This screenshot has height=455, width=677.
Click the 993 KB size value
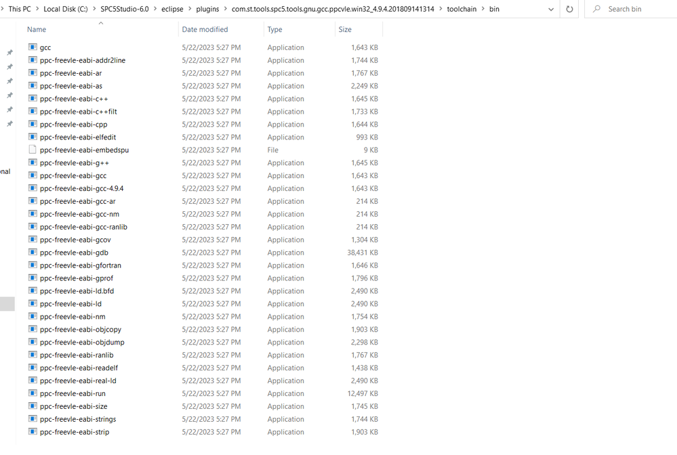(x=367, y=137)
